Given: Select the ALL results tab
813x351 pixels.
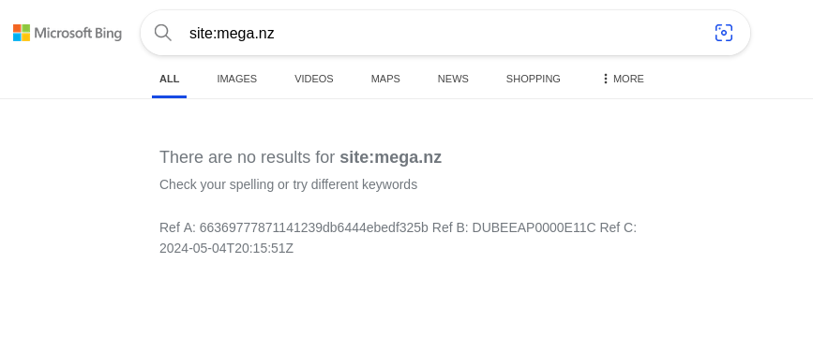Looking at the screenshot, I should coord(169,79).
